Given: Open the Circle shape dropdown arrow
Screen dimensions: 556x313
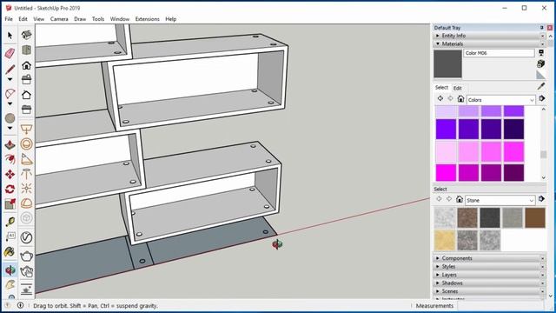Looking at the screenshot, I should coord(10,128).
